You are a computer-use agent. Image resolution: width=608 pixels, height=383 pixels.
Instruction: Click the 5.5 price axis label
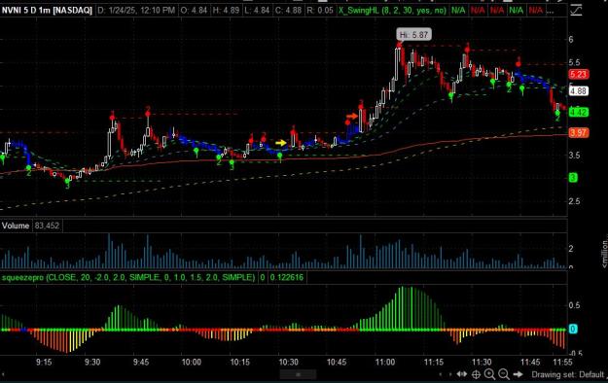pos(575,62)
